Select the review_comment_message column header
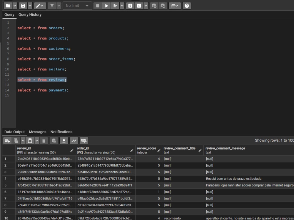The height and width of the screenshot is (220, 294). [x=249, y=150]
